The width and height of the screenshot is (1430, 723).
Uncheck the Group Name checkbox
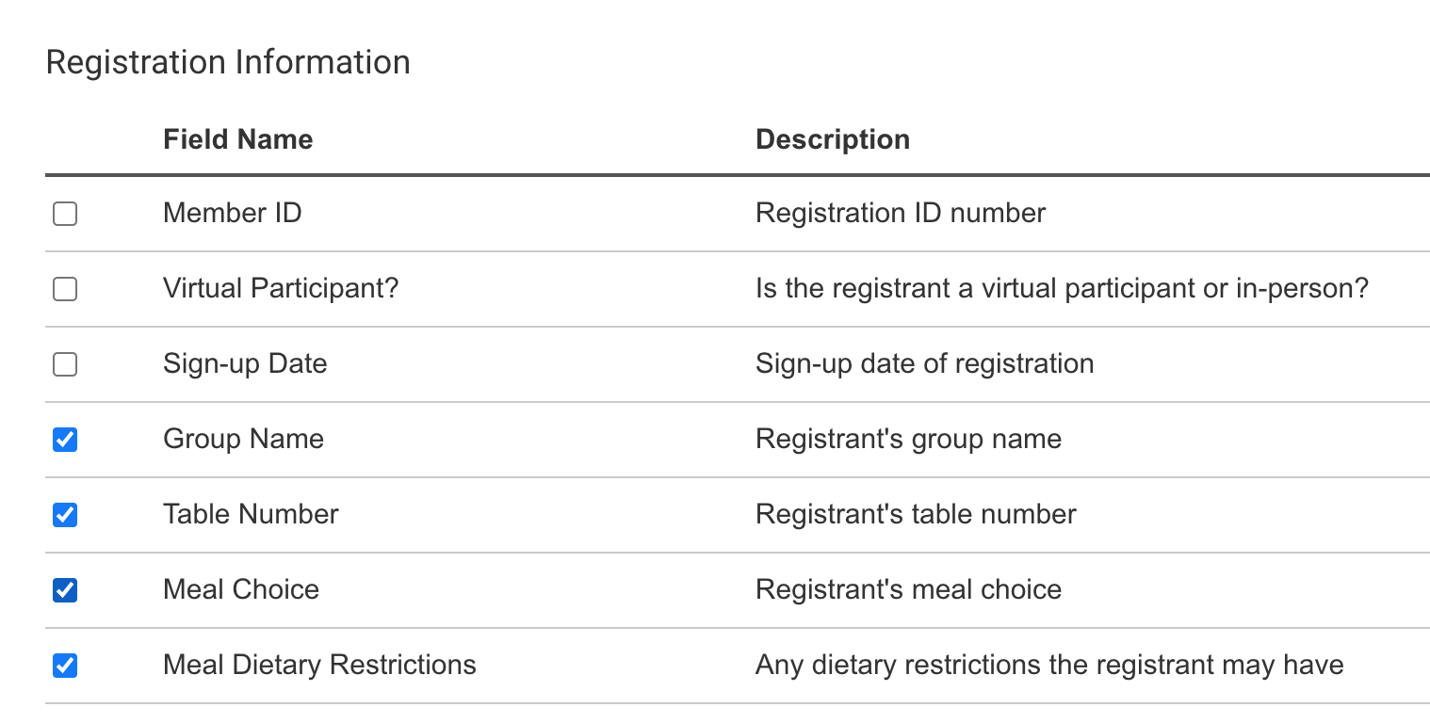[x=65, y=440]
